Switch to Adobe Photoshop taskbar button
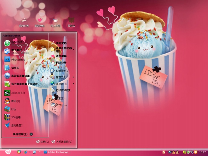 [58, 152]
